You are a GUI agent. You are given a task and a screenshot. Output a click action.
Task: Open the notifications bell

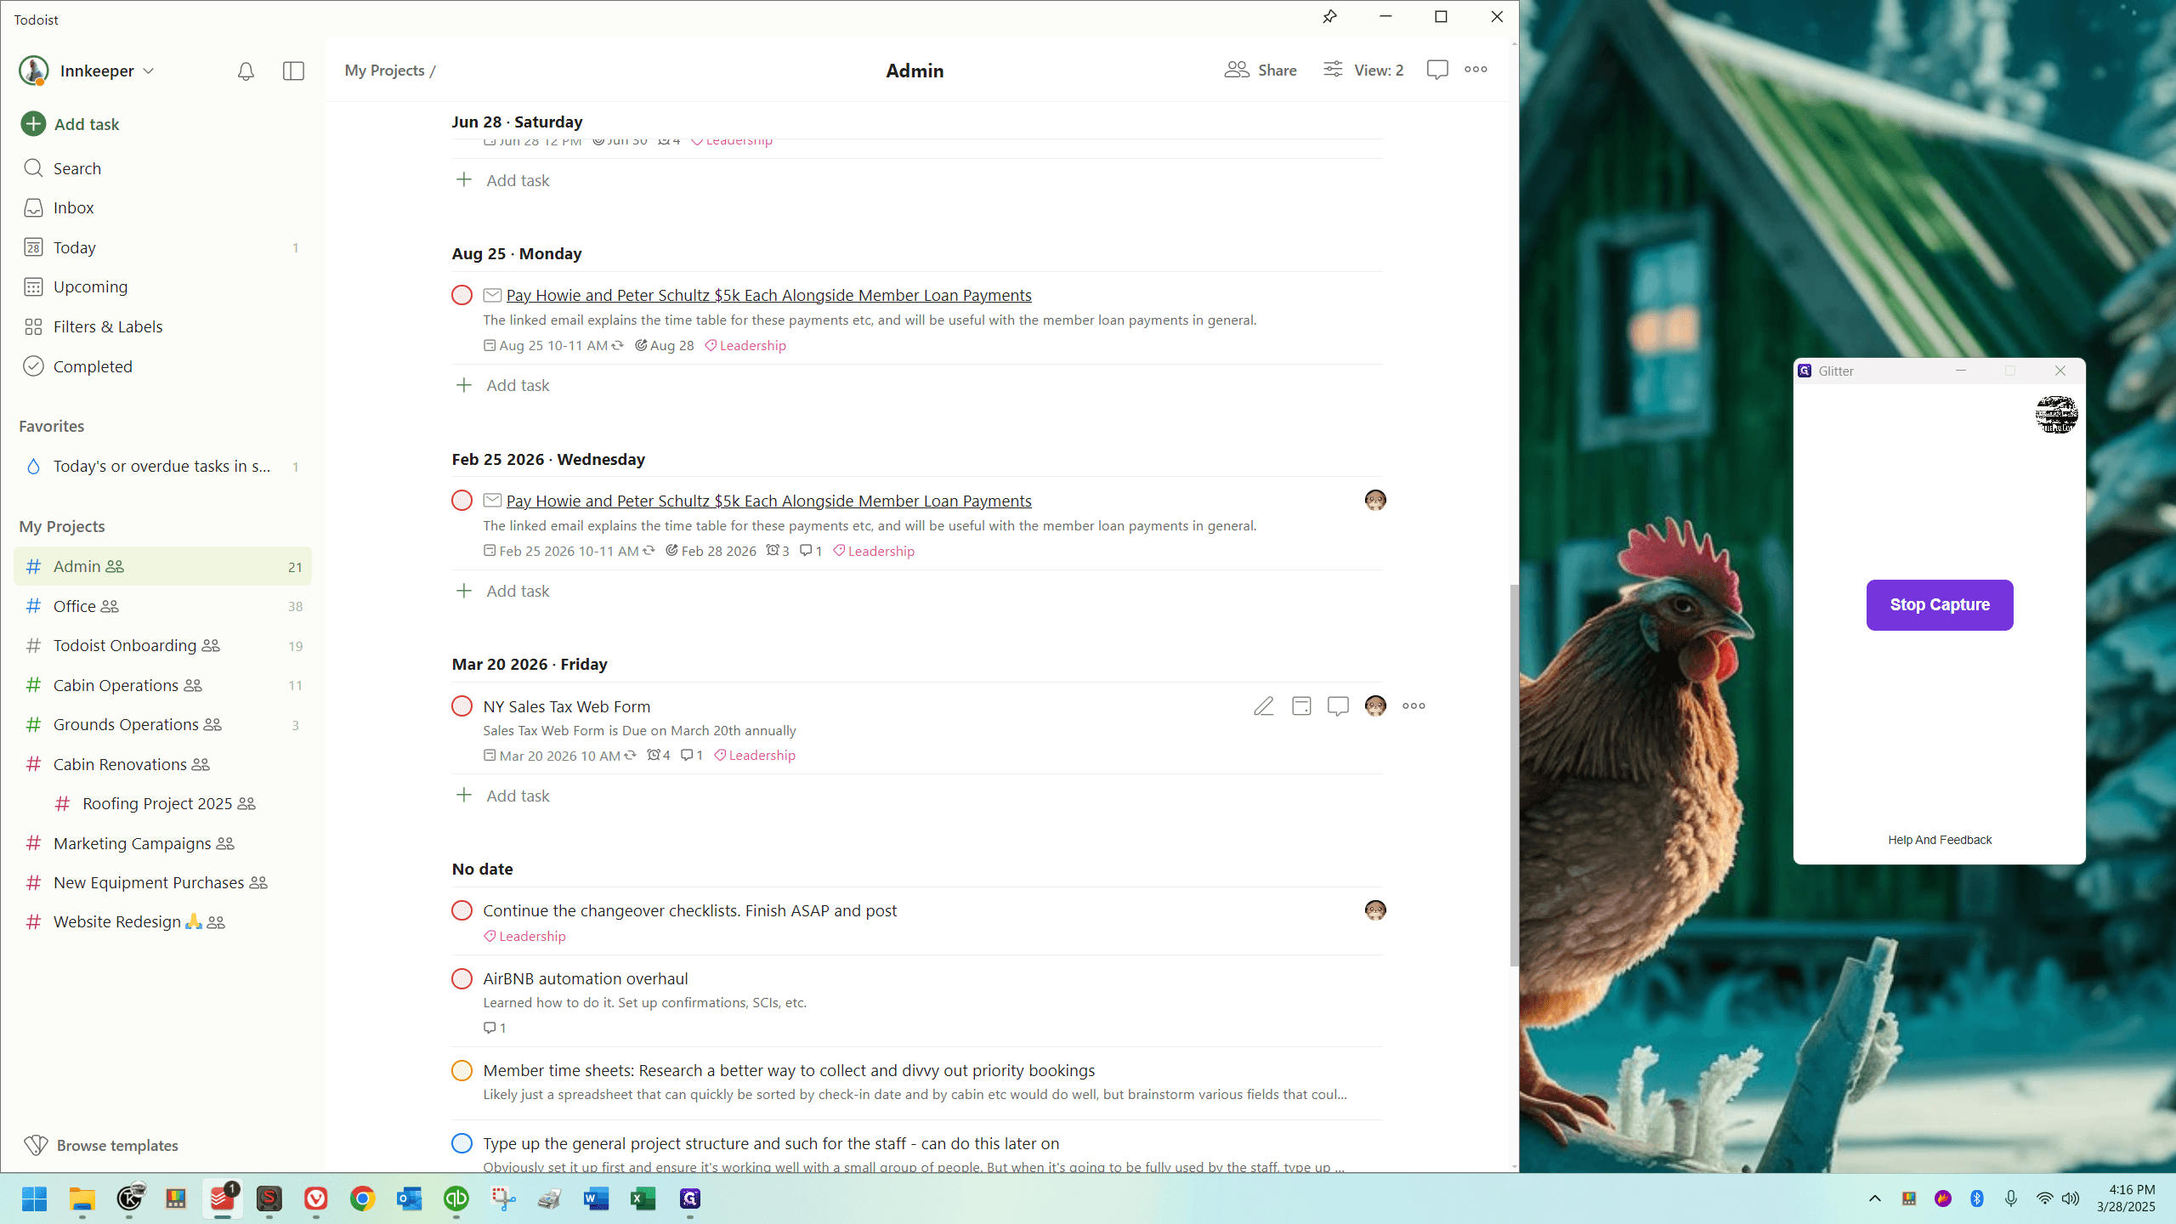coord(246,71)
